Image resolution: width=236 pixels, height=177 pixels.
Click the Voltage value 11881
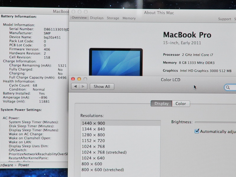click(x=44, y=101)
